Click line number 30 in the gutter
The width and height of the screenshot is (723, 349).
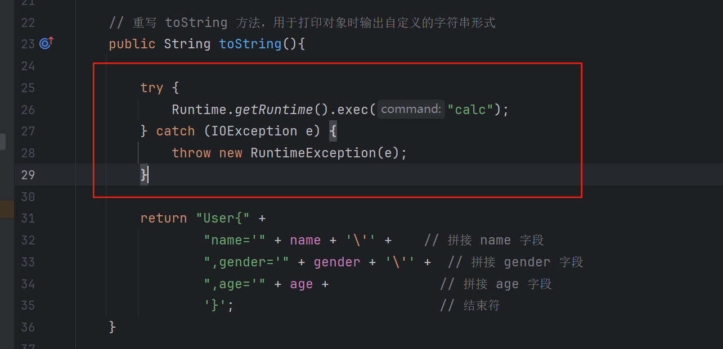[28, 197]
